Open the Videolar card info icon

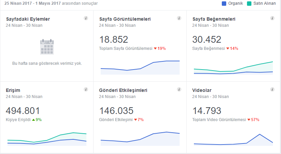272,90
